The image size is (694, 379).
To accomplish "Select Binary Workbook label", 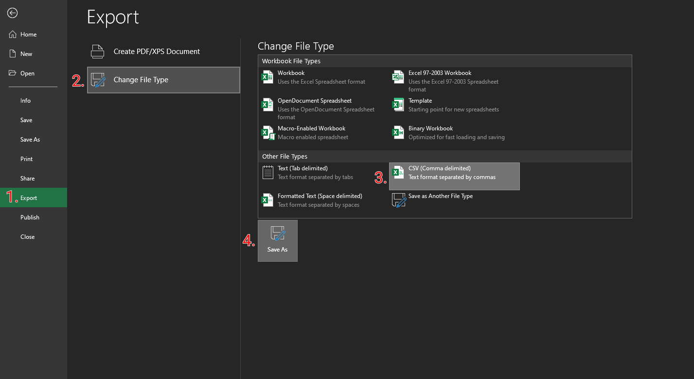I will point(430,128).
